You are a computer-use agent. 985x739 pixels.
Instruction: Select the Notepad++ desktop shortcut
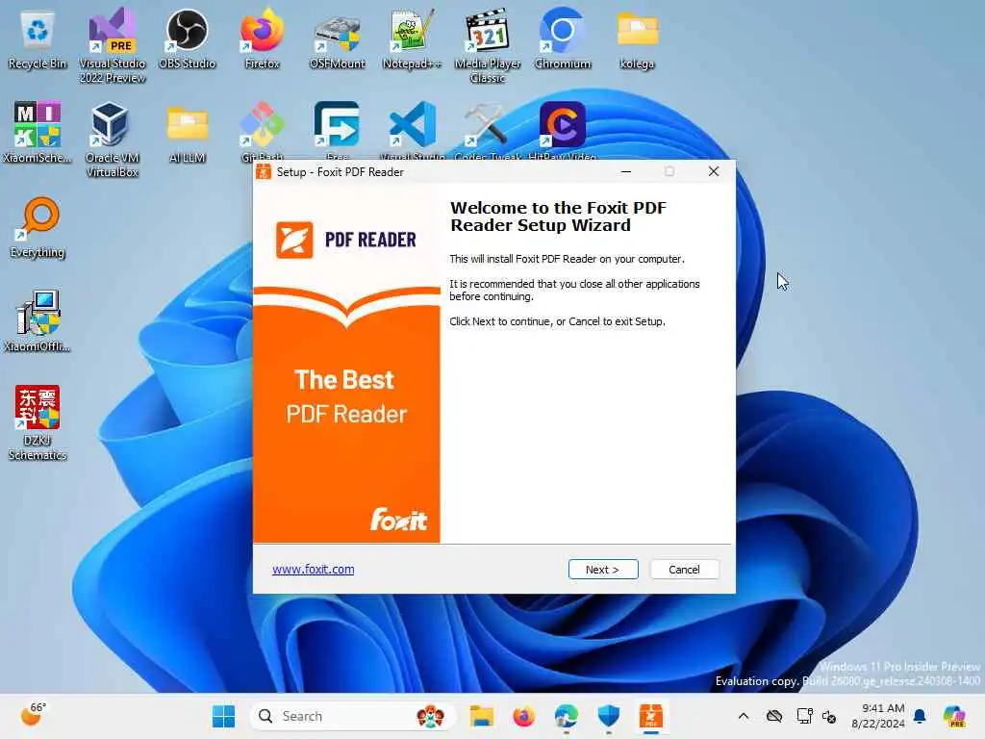tap(412, 38)
